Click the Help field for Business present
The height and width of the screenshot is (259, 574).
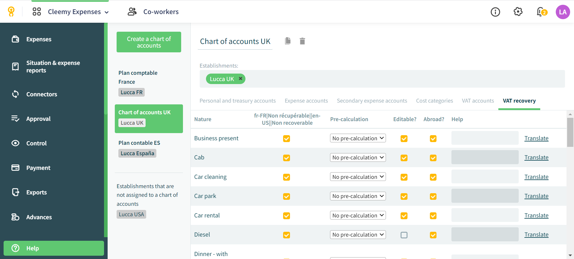click(485, 138)
